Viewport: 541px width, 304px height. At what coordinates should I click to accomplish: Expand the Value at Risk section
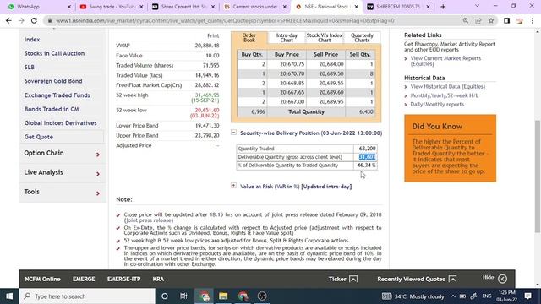click(x=233, y=186)
